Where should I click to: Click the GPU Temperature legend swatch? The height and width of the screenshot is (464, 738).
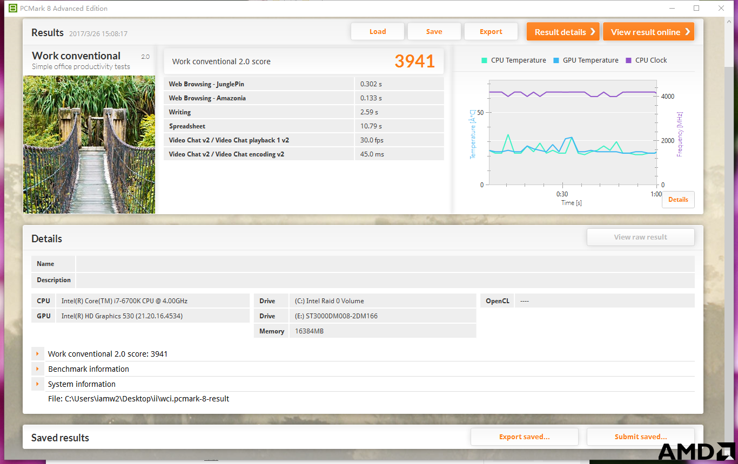click(x=556, y=60)
